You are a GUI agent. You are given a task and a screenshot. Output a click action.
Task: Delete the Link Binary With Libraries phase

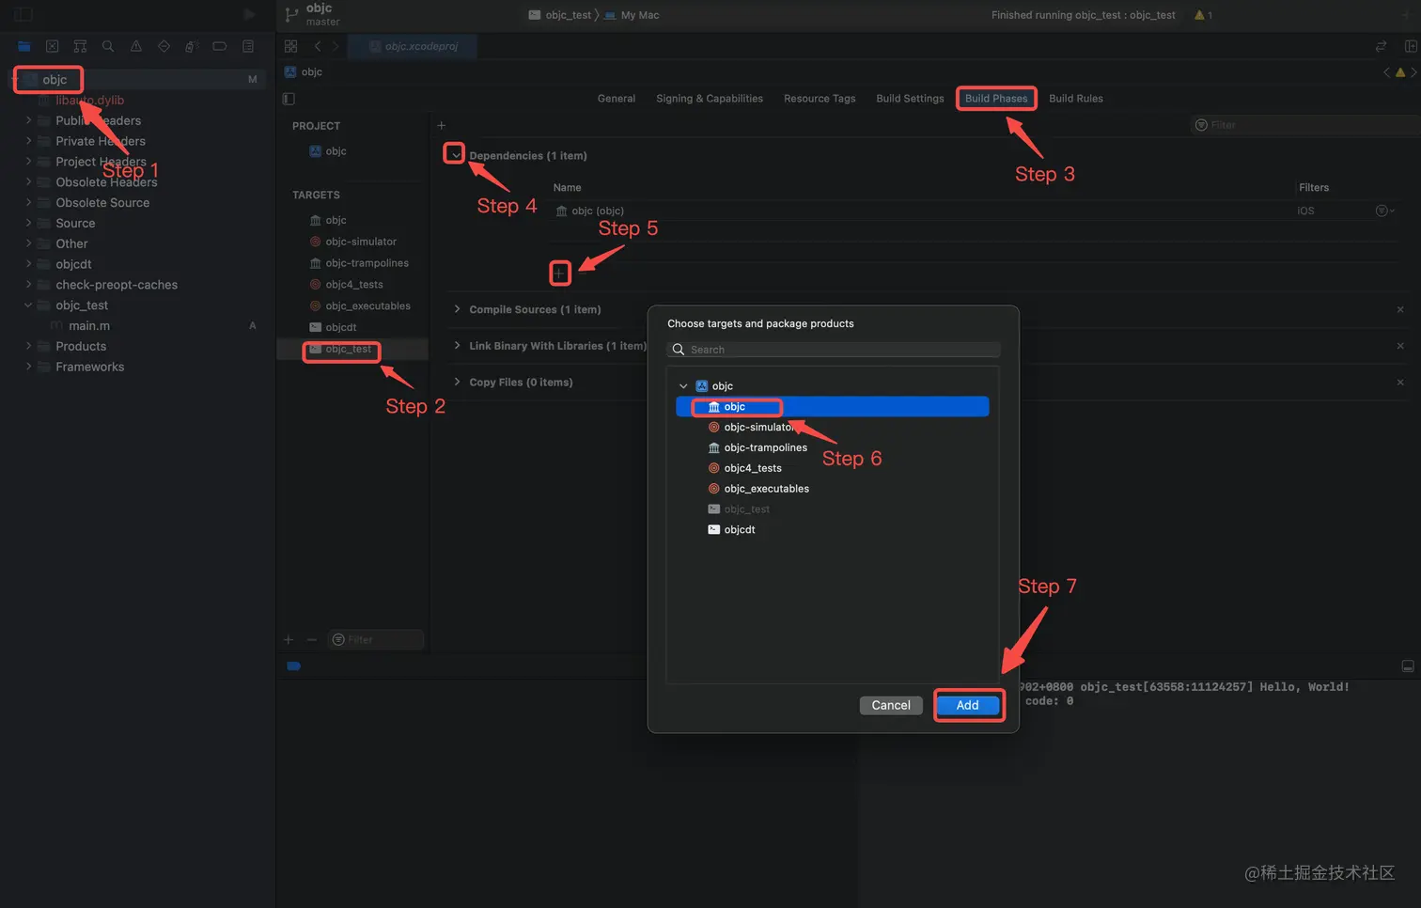(1400, 346)
